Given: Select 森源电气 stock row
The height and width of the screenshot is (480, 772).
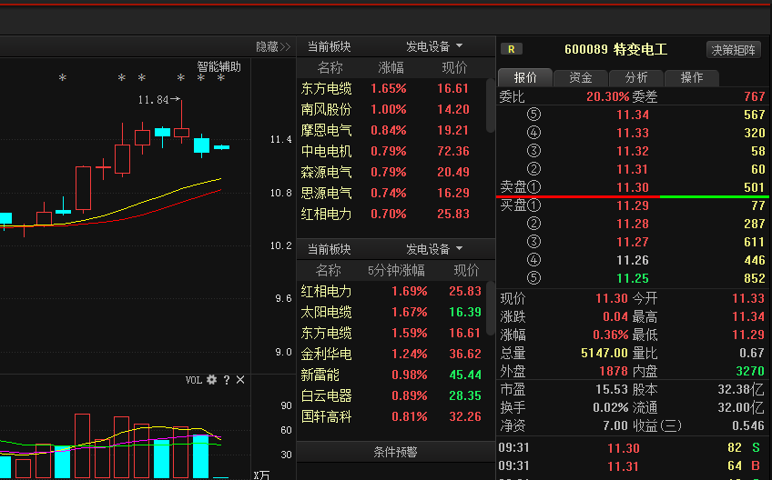Looking at the screenshot, I should [x=391, y=172].
